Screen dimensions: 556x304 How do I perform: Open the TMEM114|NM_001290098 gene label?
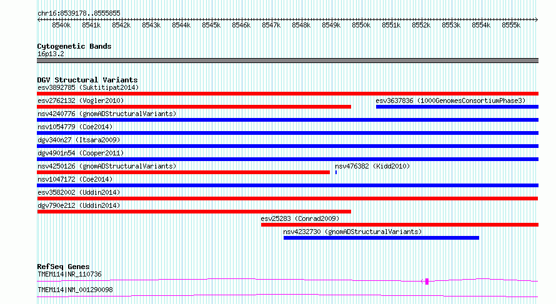tap(75, 290)
